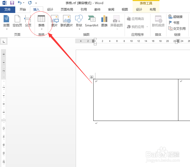The image size is (190, 167).
Task: Open 我的应用 my apps
Action: 135,27
